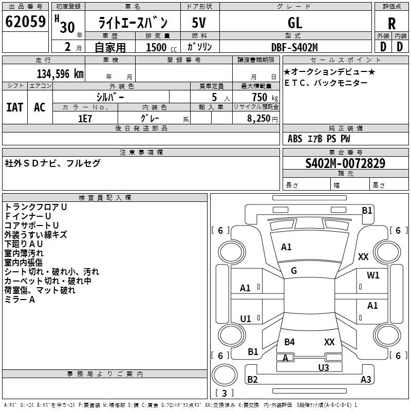Click the overall score R
The image size is (411, 411).
click(391, 24)
